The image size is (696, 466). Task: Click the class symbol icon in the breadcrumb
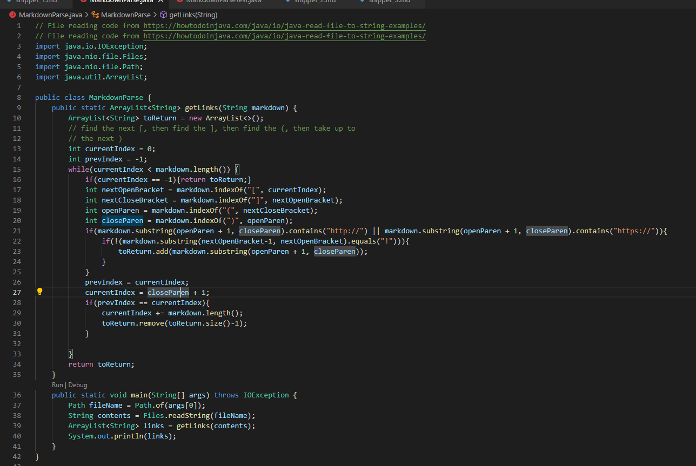click(96, 15)
